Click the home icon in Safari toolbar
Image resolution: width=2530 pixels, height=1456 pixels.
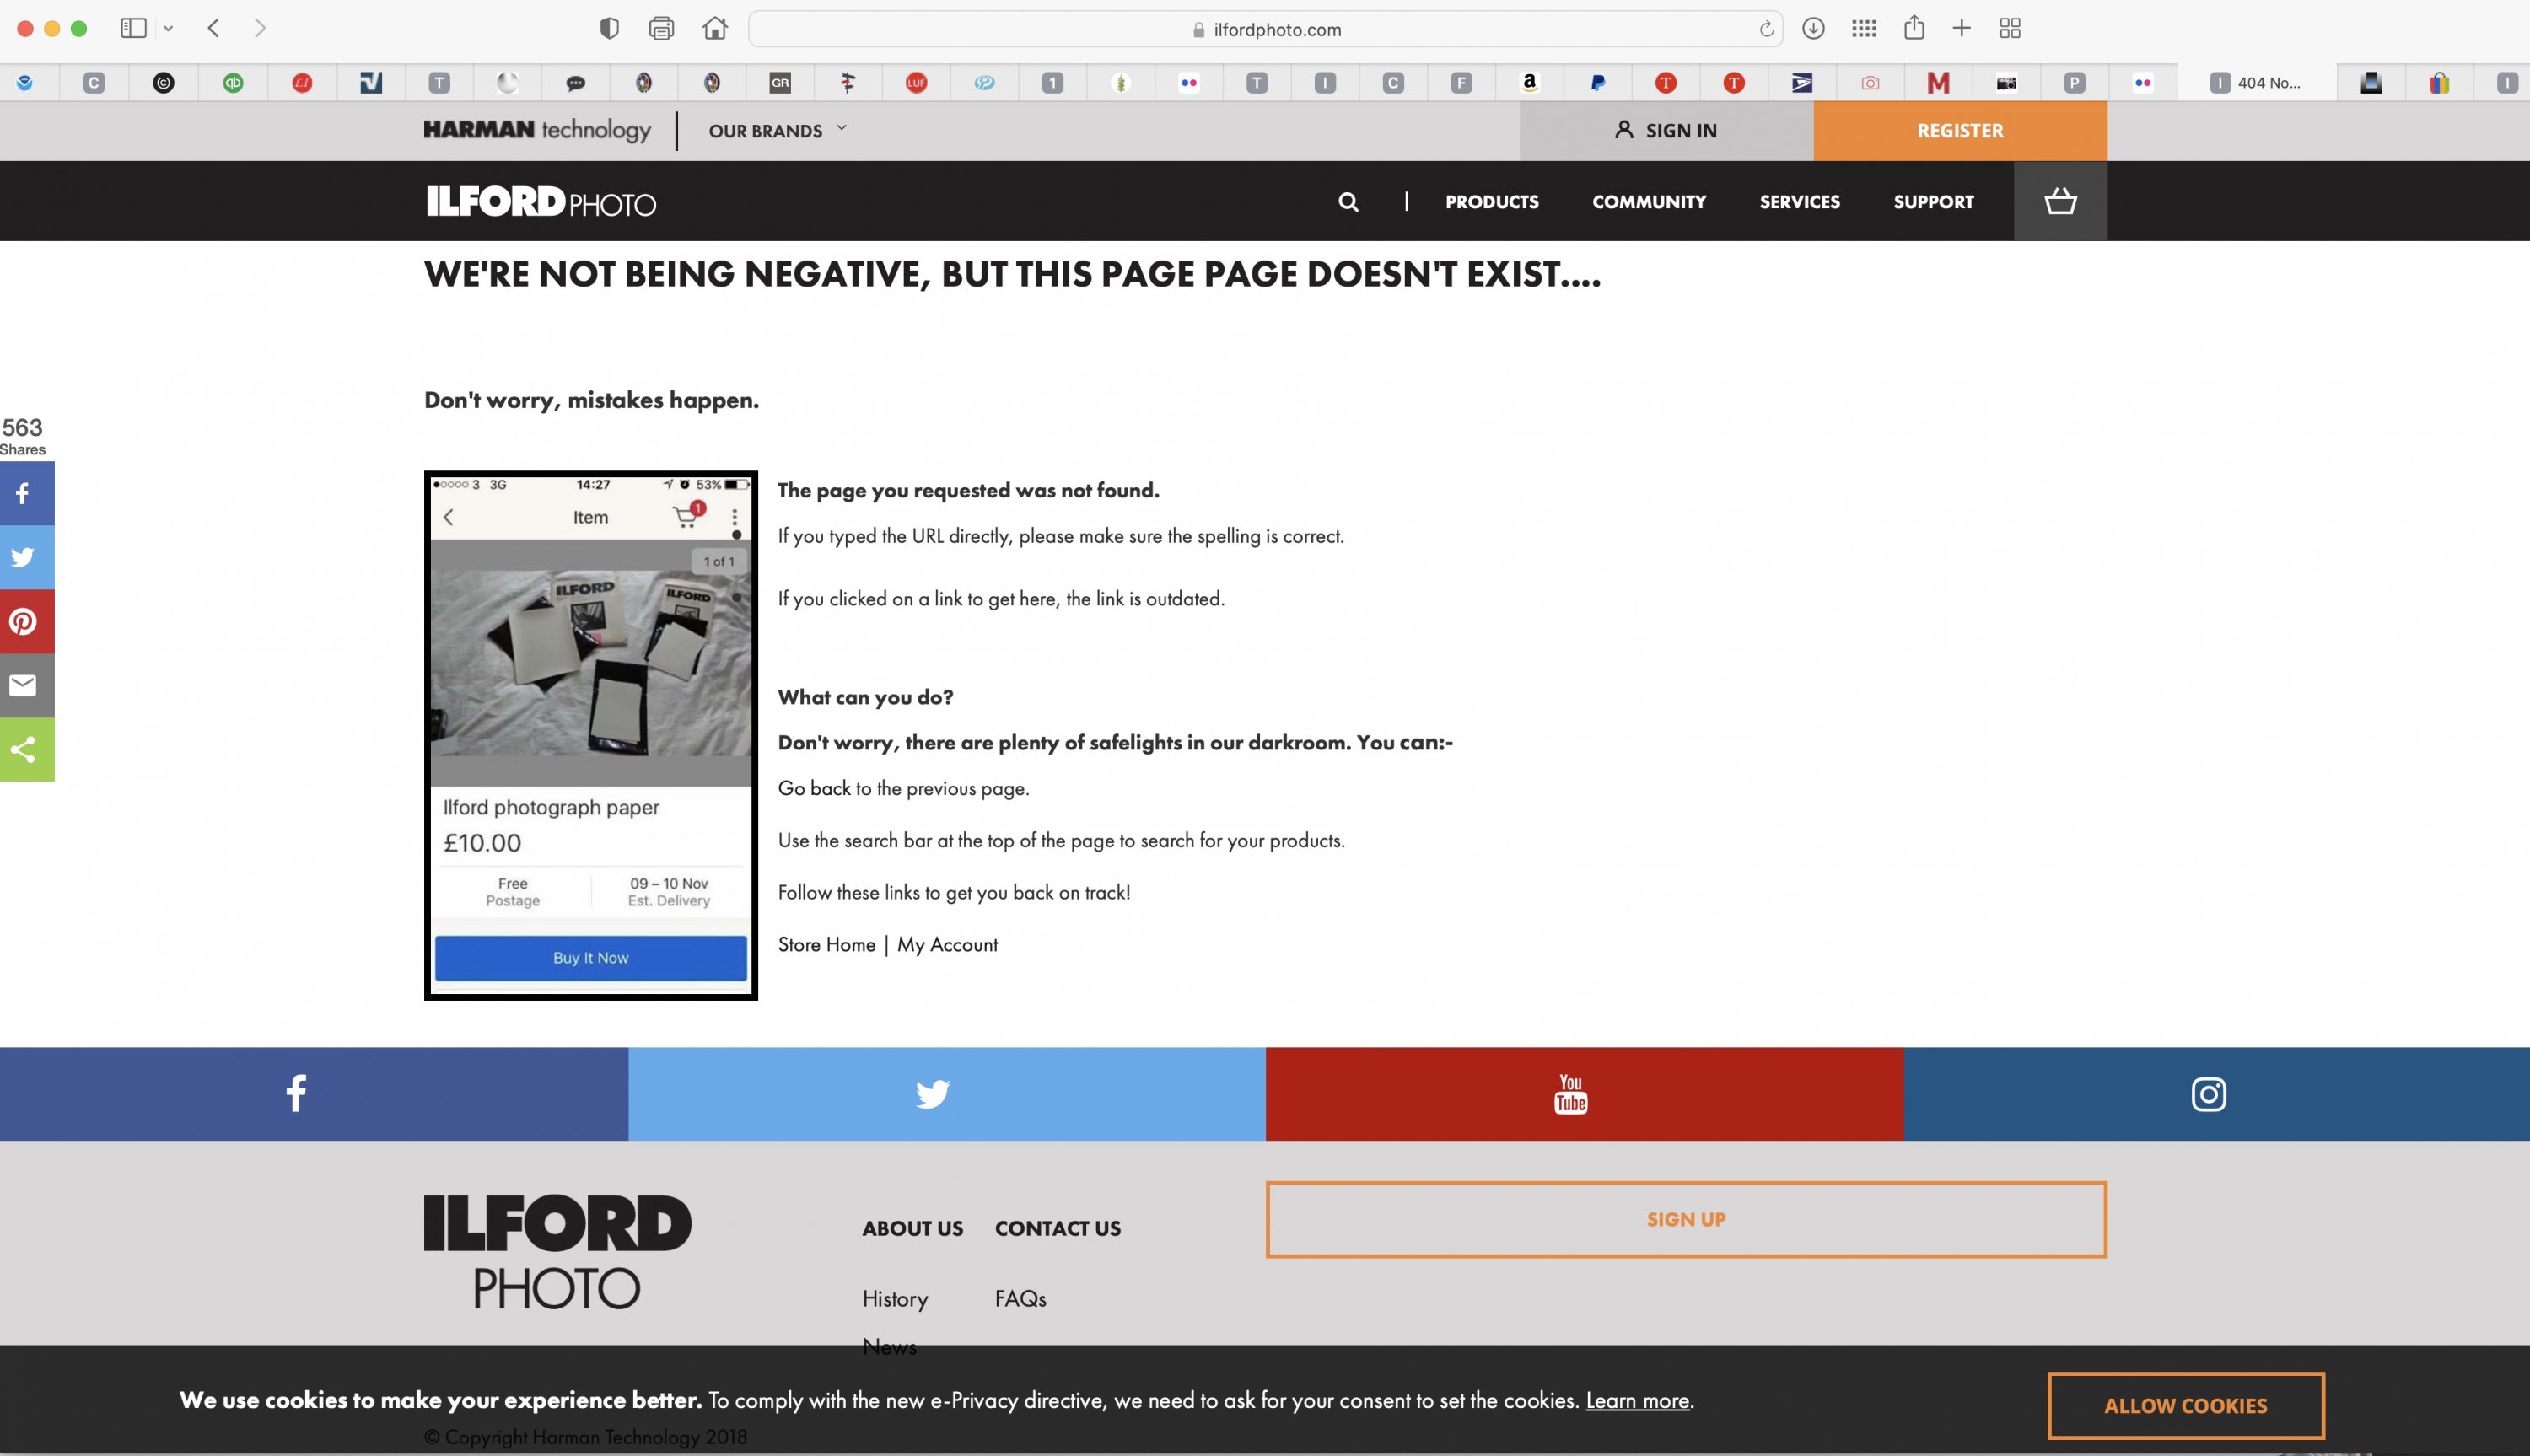pos(714,28)
